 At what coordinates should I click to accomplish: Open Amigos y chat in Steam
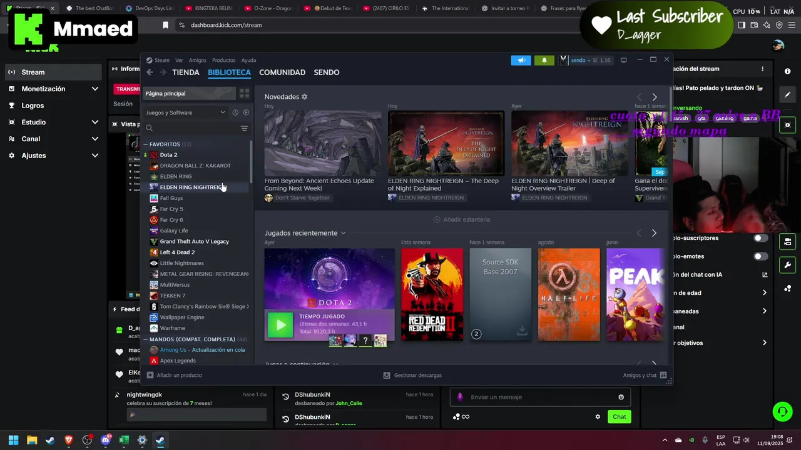(x=645, y=375)
